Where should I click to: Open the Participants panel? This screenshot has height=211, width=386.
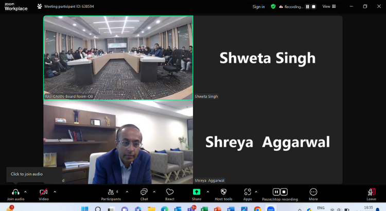click(111, 192)
